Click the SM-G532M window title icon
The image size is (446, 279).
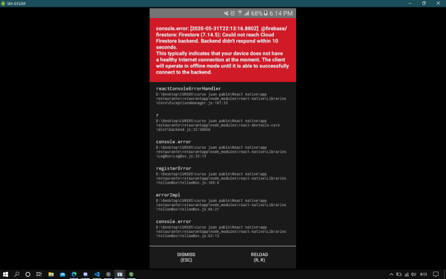(x=3, y=3)
